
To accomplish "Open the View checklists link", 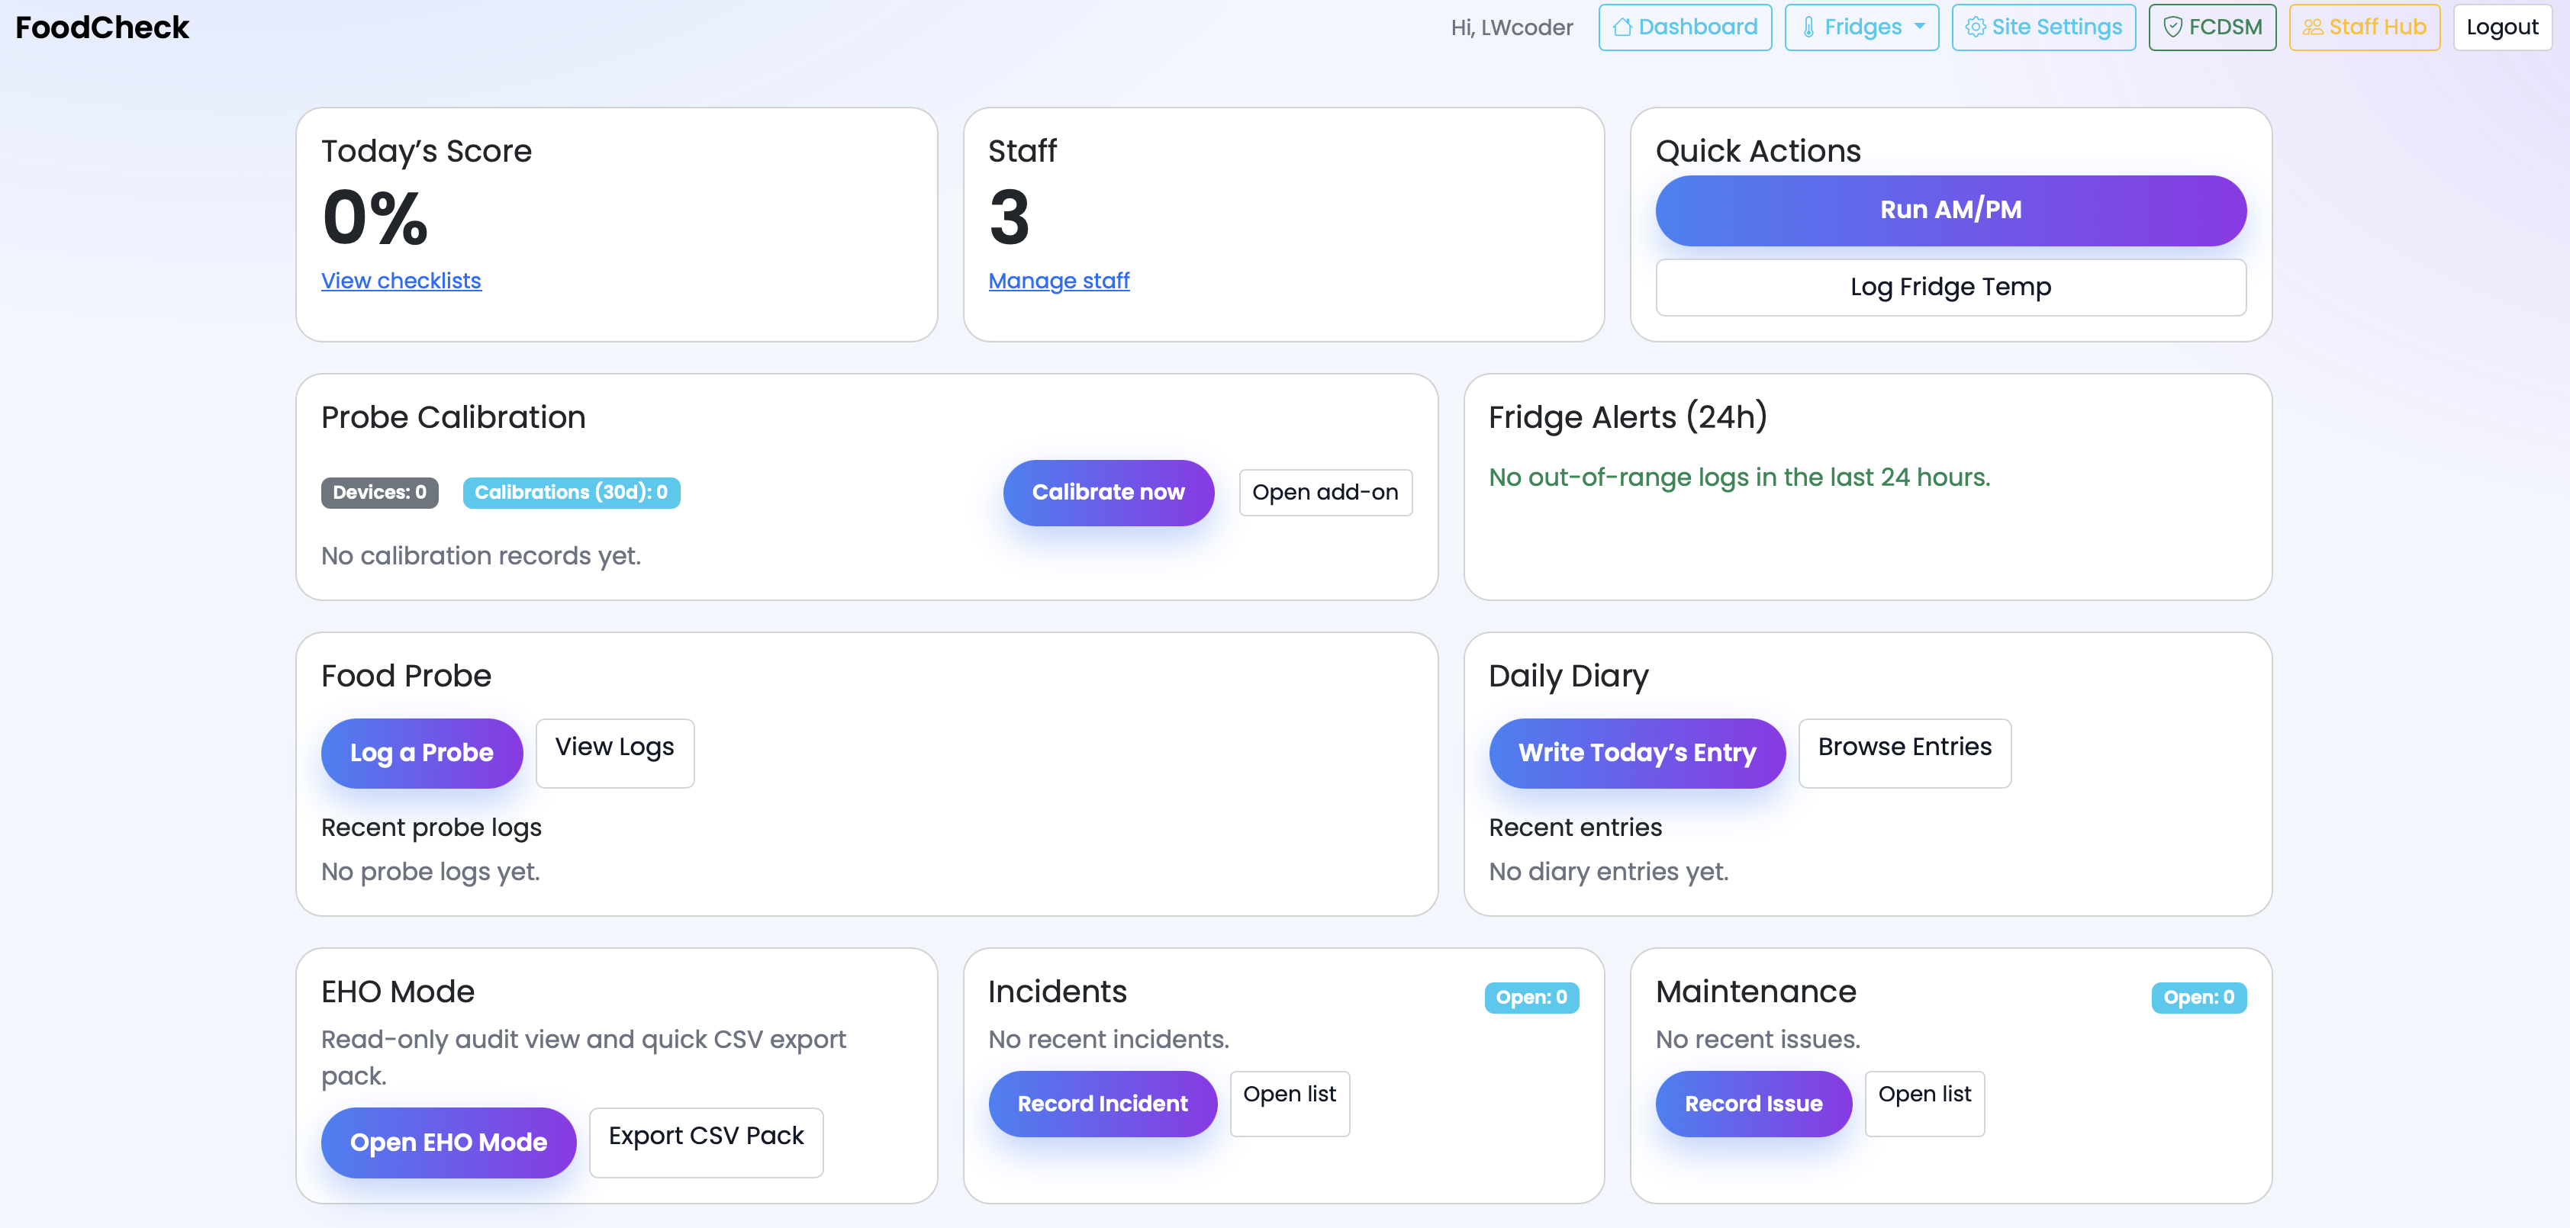I will (x=401, y=281).
